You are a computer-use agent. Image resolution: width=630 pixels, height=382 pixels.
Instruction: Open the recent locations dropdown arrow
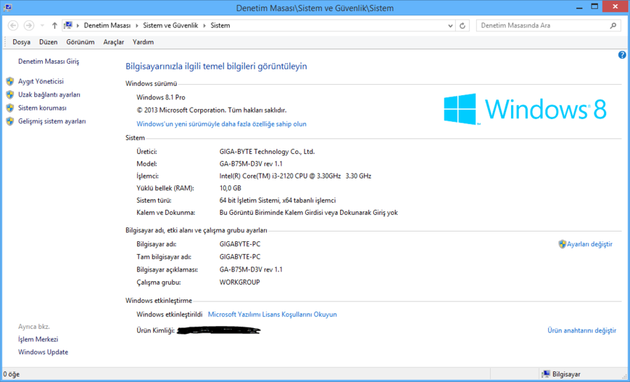(42, 26)
